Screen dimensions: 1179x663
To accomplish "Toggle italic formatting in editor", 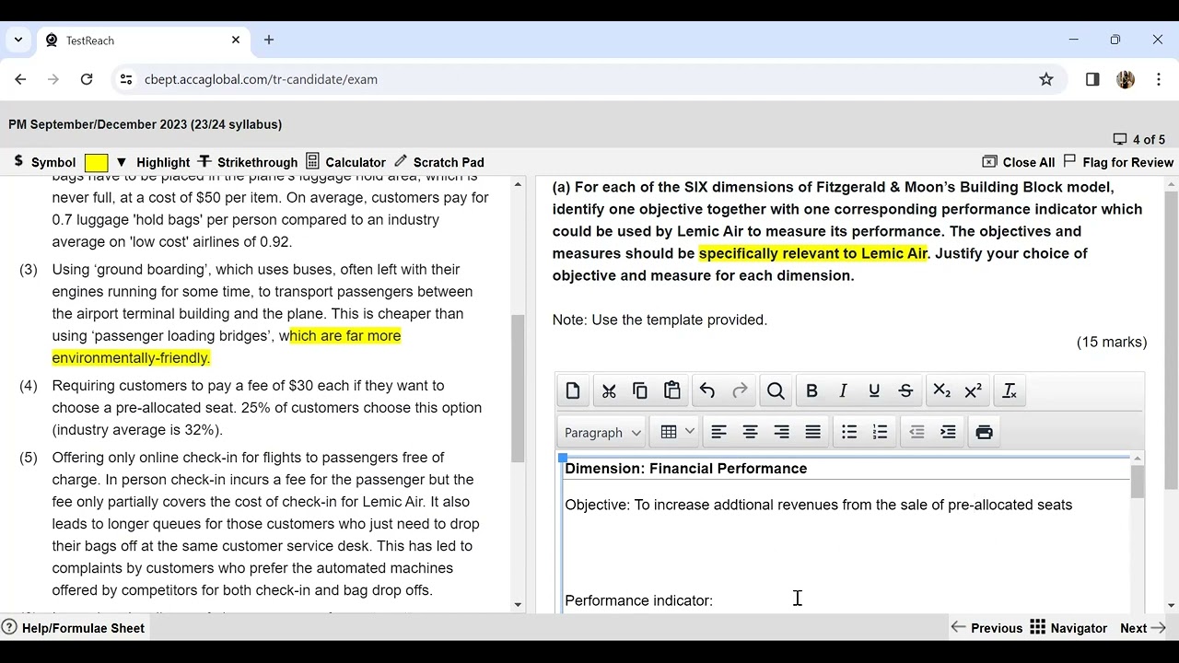I will point(843,390).
